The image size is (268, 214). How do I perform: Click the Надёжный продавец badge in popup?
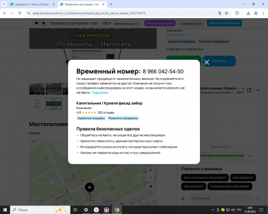pyautogui.click(x=91, y=118)
